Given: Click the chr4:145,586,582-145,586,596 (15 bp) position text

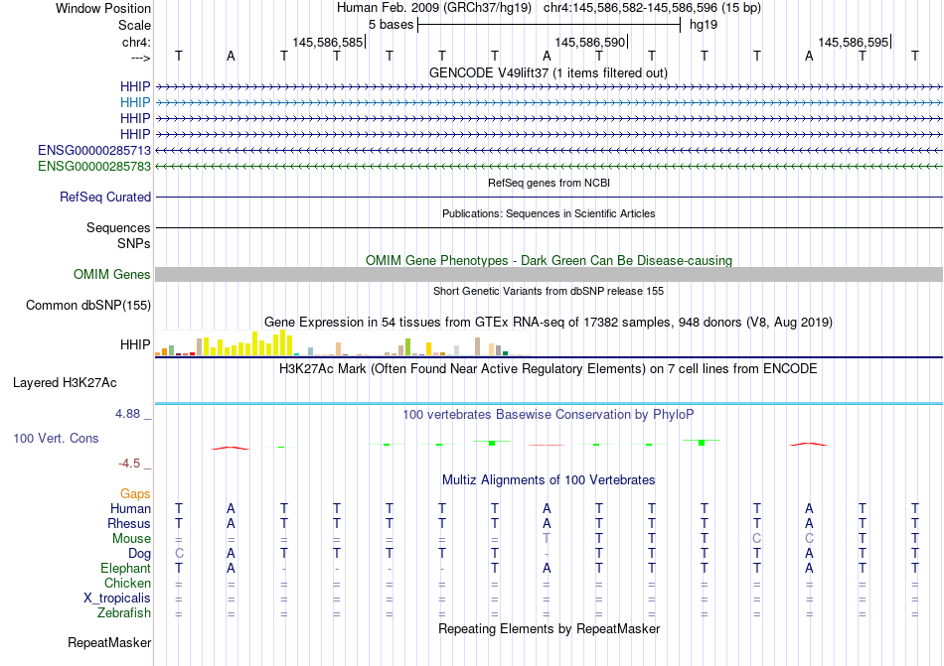Looking at the screenshot, I should [652, 8].
